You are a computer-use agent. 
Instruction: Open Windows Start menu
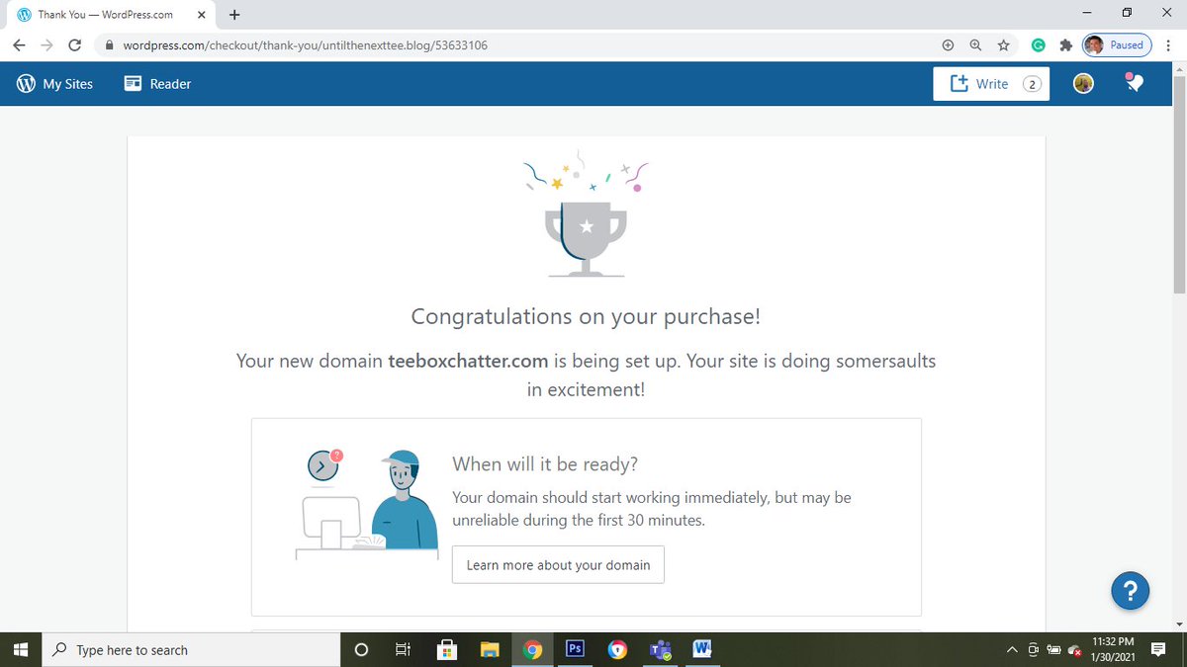pyautogui.click(x=22, y=649)
